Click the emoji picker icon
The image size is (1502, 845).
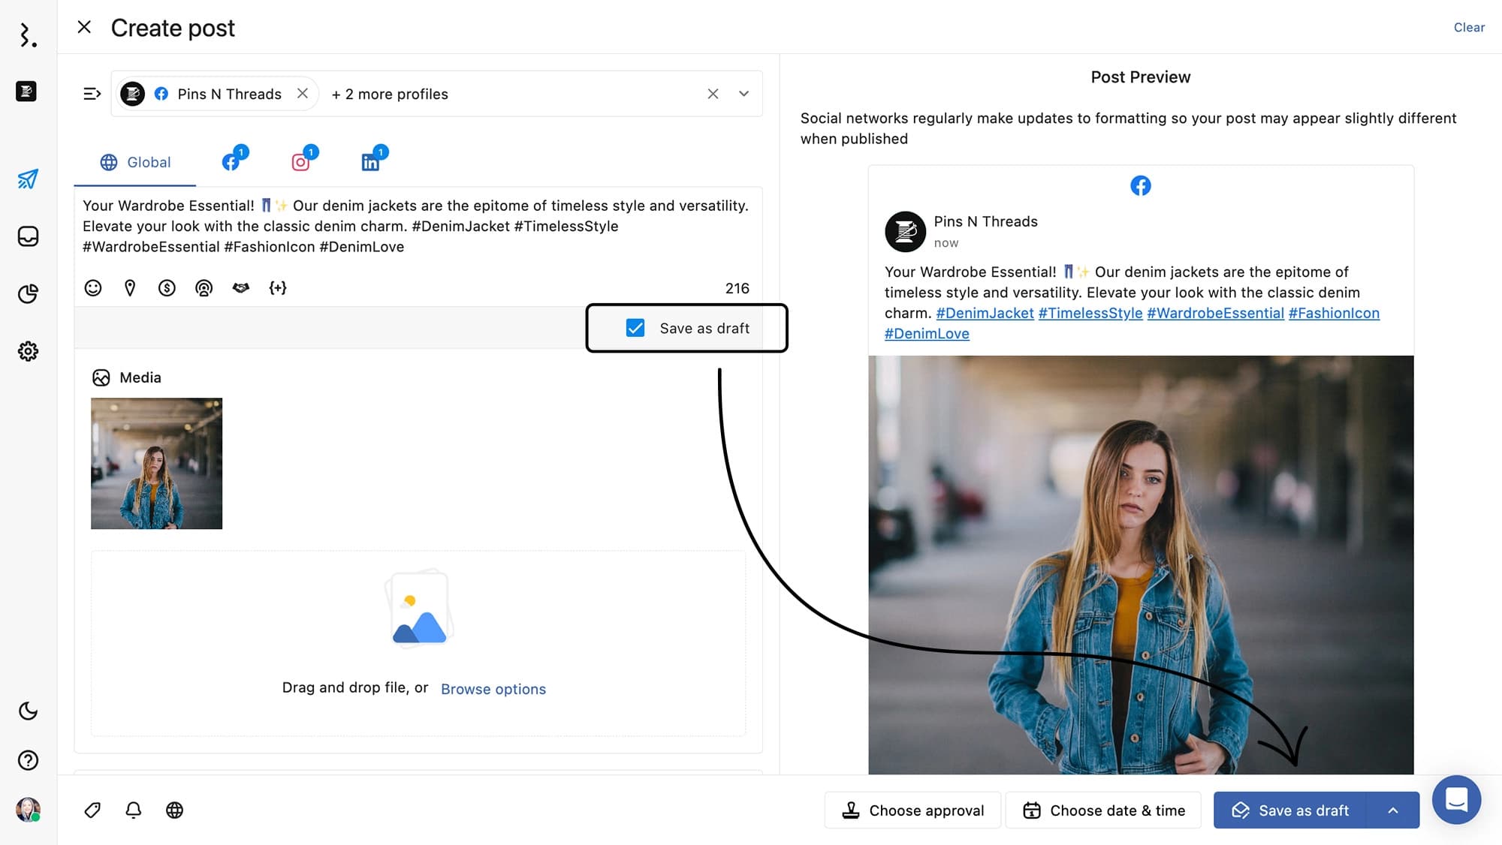[93, 287]
